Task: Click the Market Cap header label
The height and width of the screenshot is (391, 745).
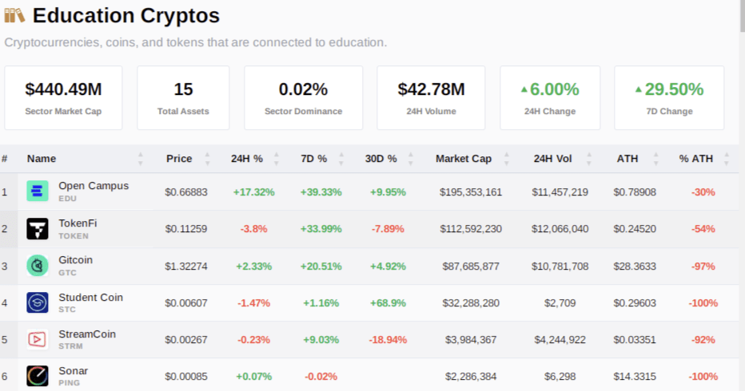Action: (x=464, y=159)
